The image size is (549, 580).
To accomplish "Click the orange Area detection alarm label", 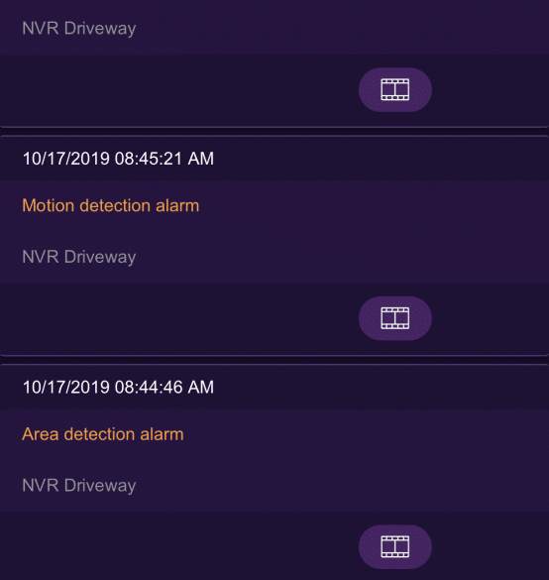I will pos(103,434).
